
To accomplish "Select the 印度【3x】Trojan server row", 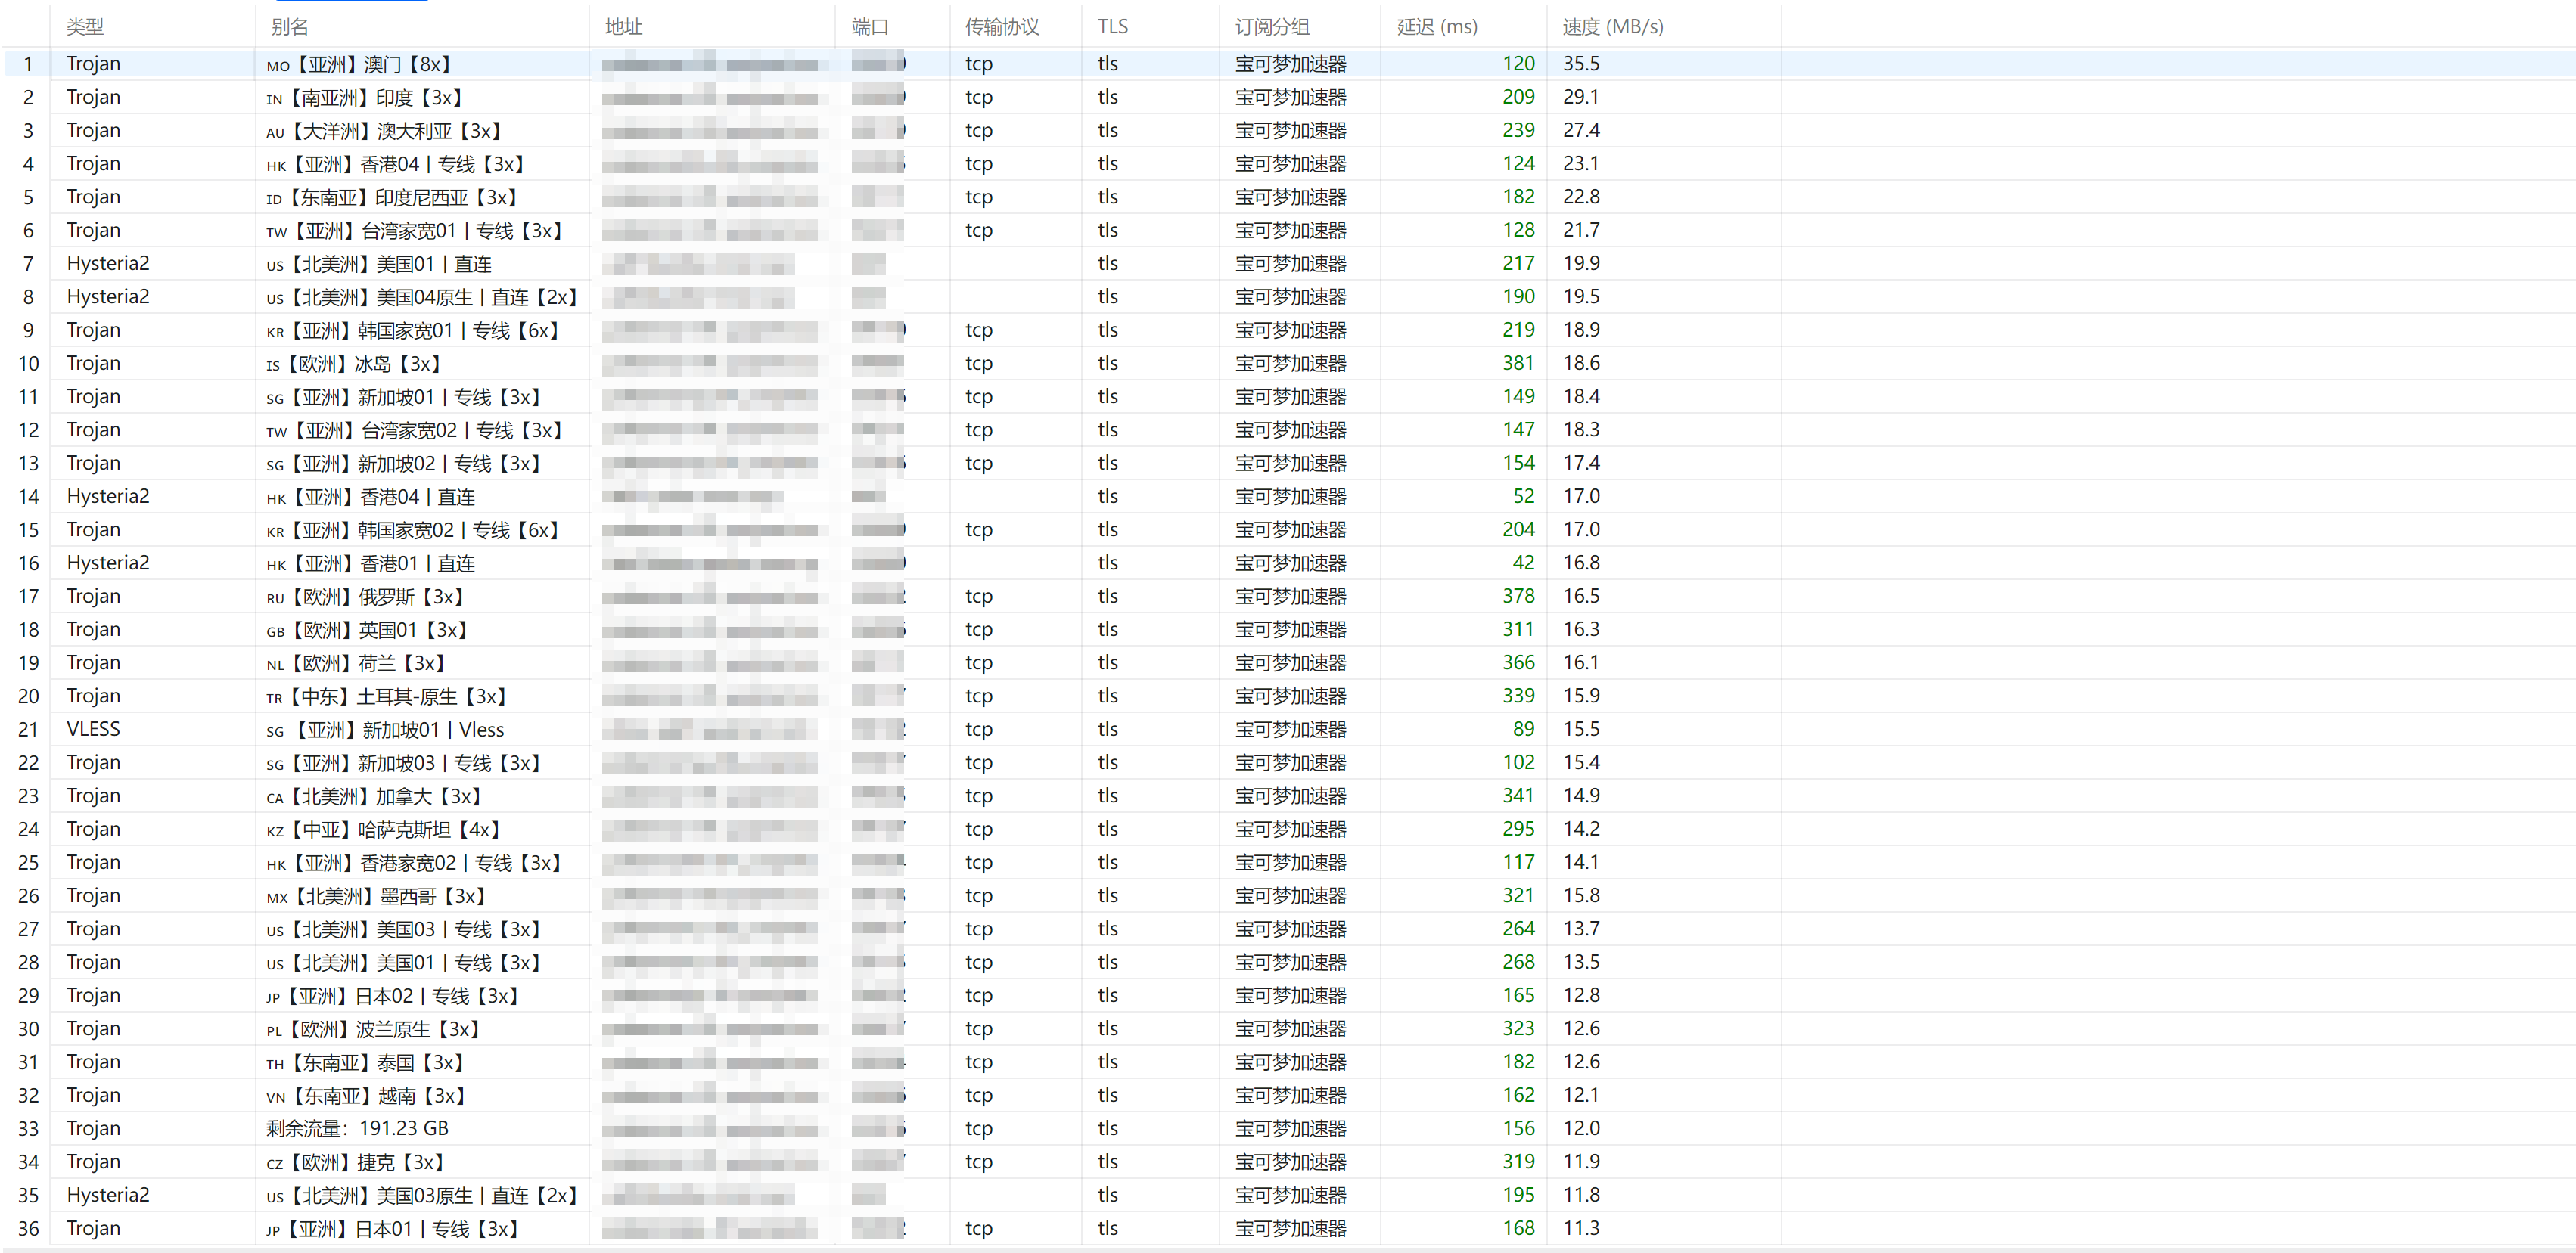I will click(1288, 97).
